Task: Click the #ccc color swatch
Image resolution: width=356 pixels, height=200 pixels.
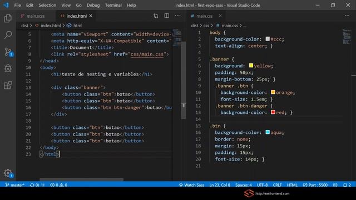Action: [x=268, y=39]
